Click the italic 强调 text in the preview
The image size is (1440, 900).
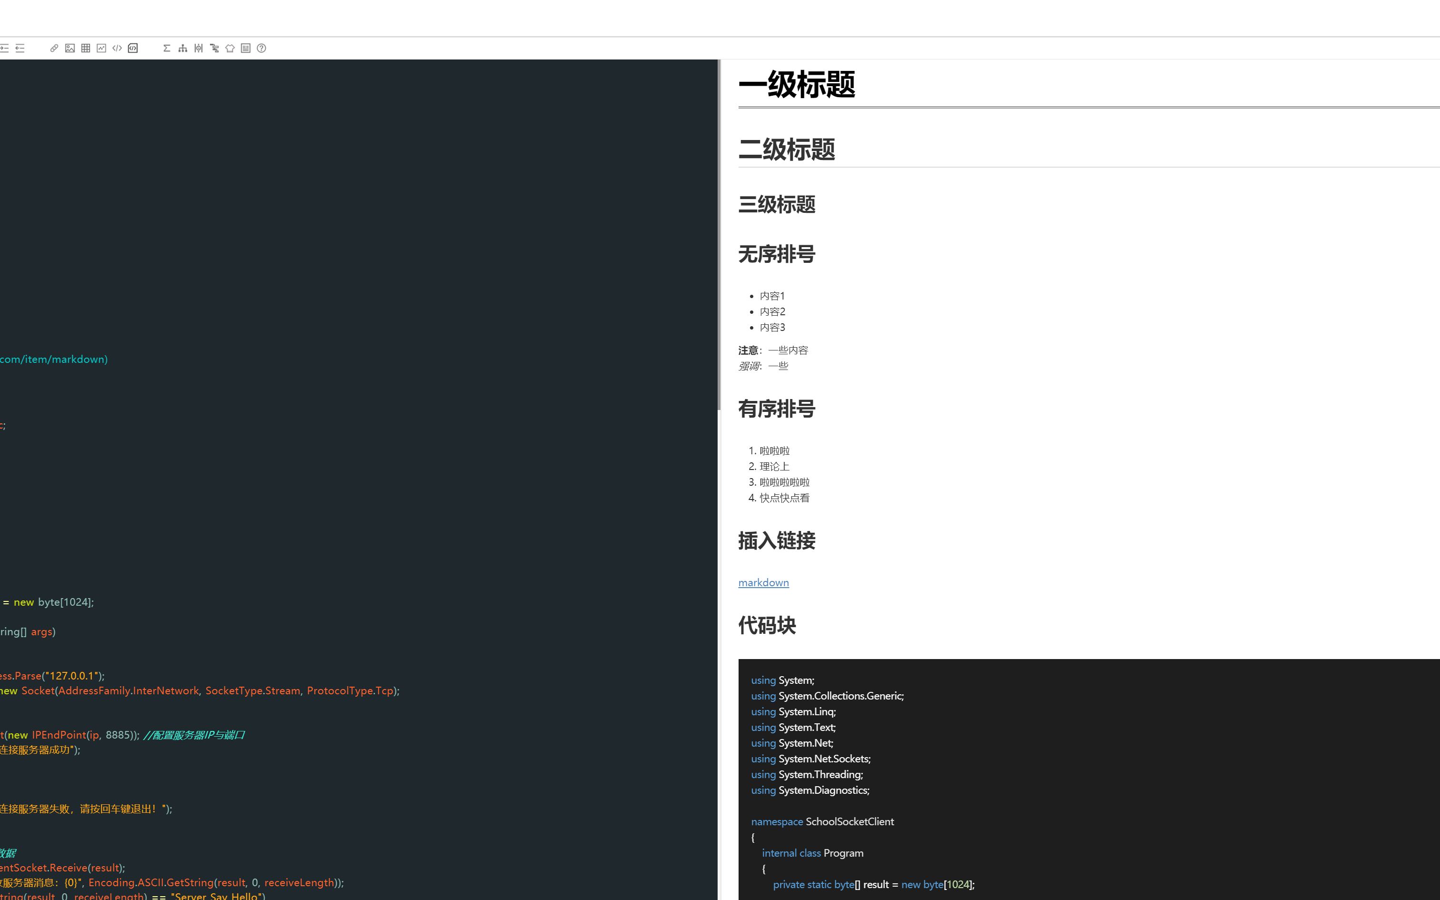[x=749, y=366]
